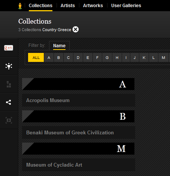Open Benaki Museum of Greek Civilization

(x=79, y=132)
